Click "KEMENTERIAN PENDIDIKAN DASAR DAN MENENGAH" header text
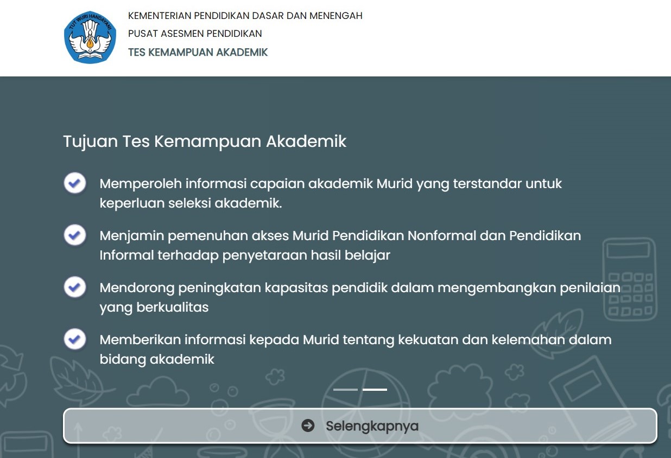The height and width of the screenshot is (458, 671). [245, 16]
